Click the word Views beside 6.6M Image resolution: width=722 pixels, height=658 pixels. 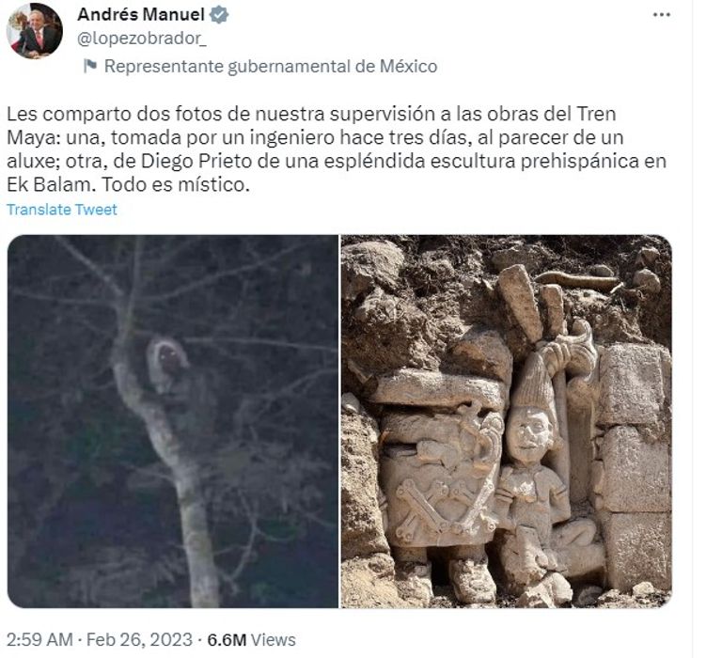pyautogui.click(x=274, y=639)
